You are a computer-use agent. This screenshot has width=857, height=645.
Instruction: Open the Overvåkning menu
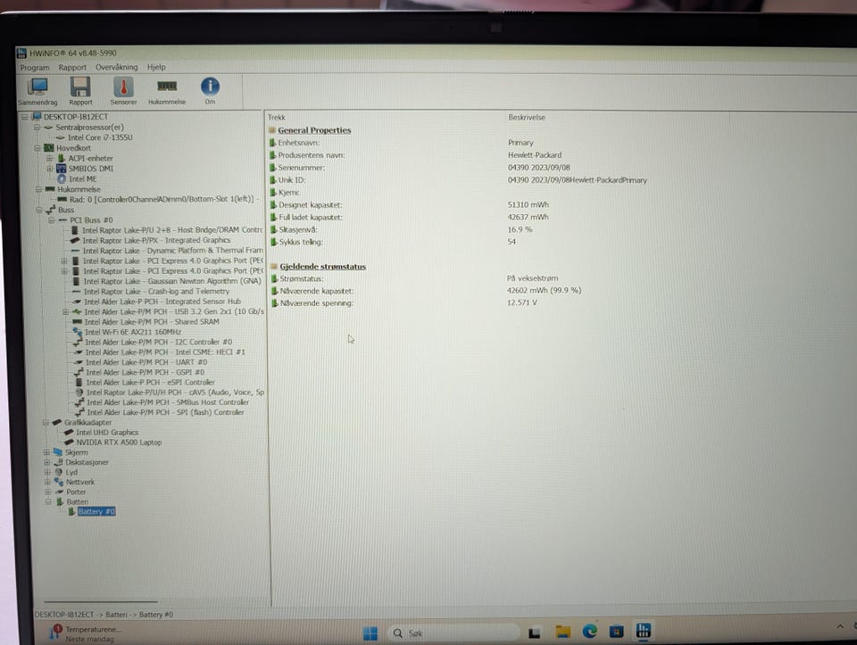click(x=116, y=67)
